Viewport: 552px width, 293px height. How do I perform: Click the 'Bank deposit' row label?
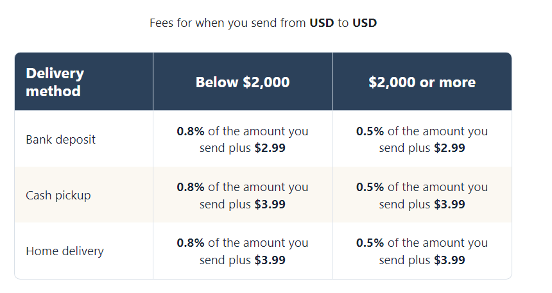[60, 140]
